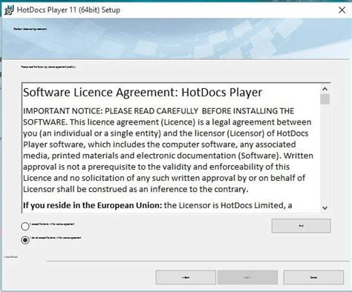Click the licence scrollbar thumb

coord(325,99)
